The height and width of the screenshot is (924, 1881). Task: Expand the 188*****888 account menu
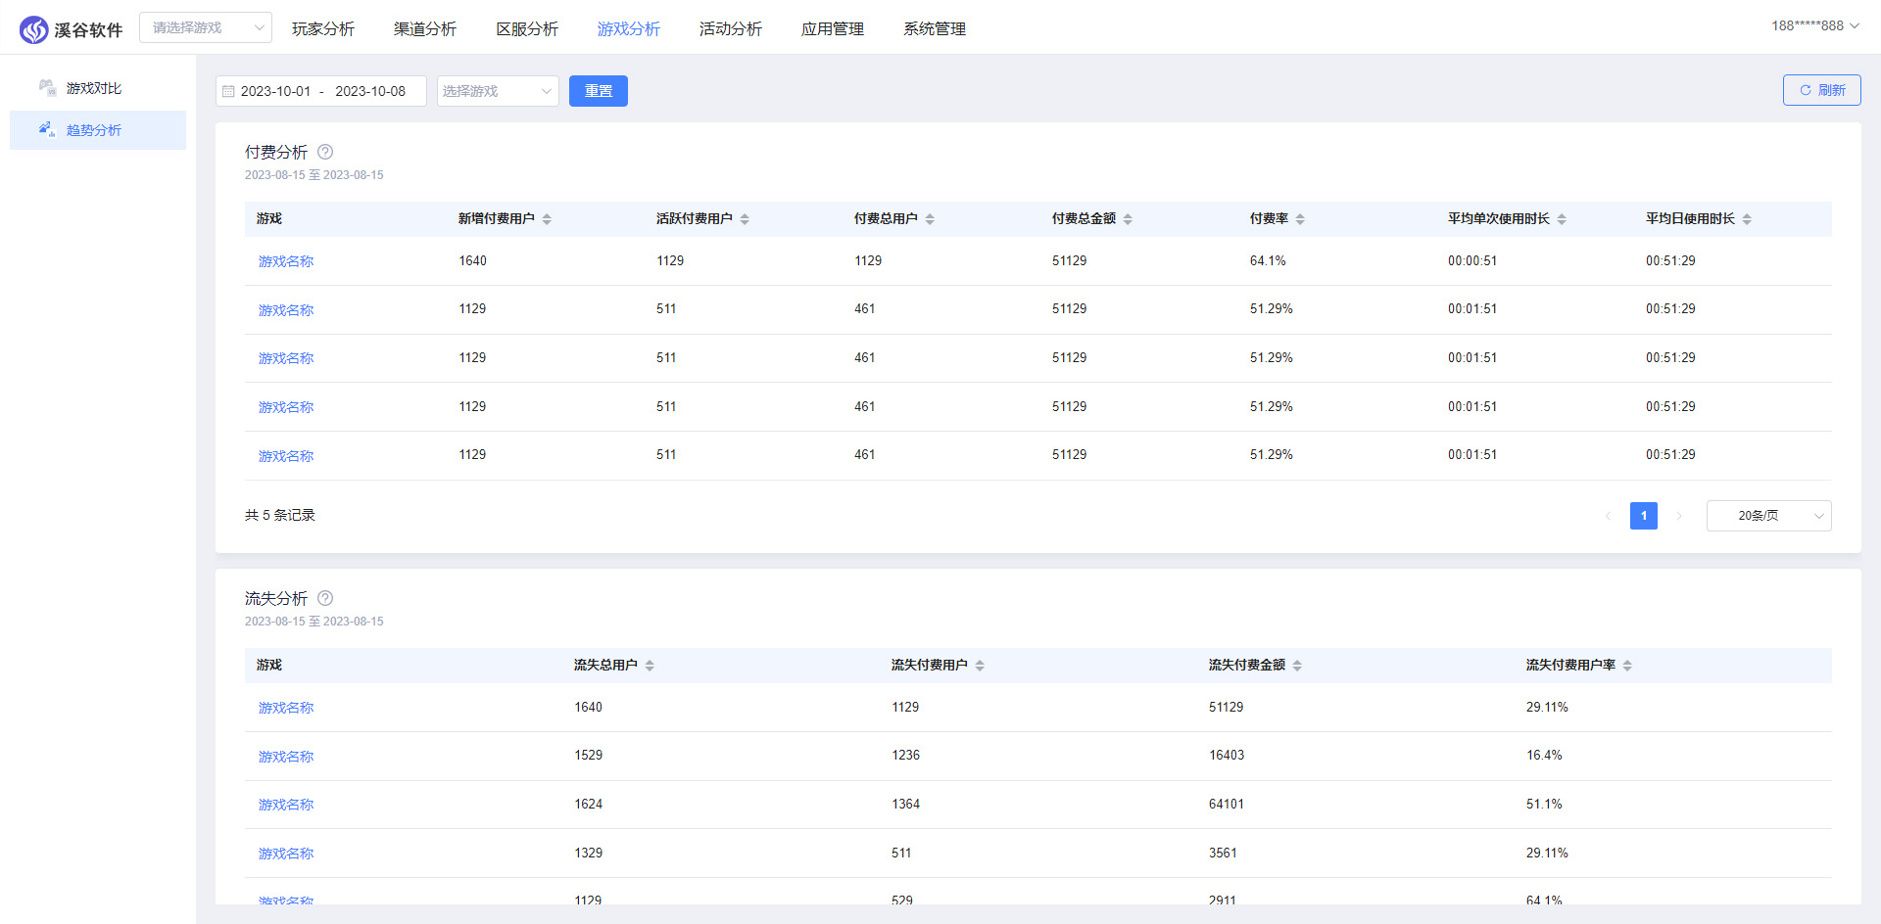(x=1815, y=25)
